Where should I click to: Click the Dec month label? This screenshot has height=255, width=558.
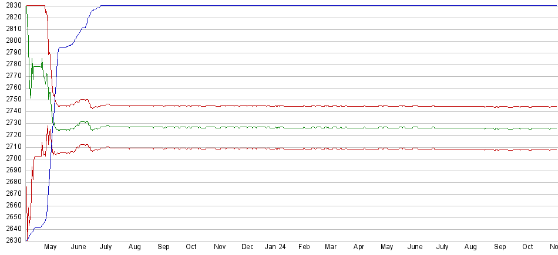coord(248,247)
